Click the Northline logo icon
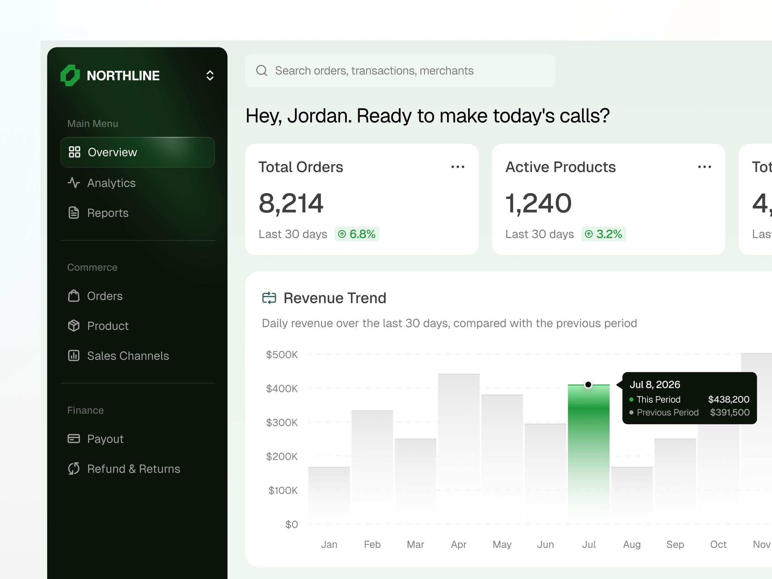The height and width of the screenshot is (579, 772). [70, 75]
